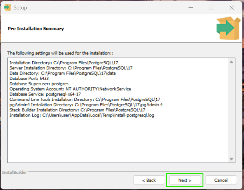This screenshot has height=190, width=244.
Task: Select the 'Database Superuser: postgres' line
Action: pyautogui.click(x=39, y=84)
